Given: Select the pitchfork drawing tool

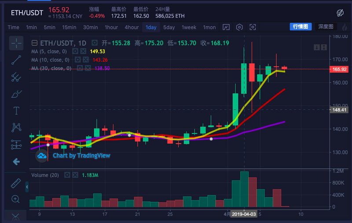Looking at the screenshot, I should point(16,77).
